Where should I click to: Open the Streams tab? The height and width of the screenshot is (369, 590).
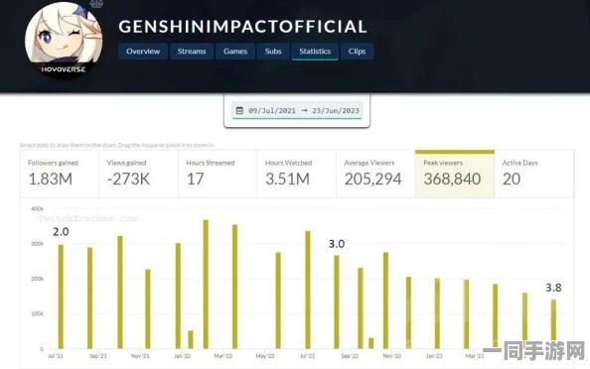pyautogui.click(x=192, y=52)
